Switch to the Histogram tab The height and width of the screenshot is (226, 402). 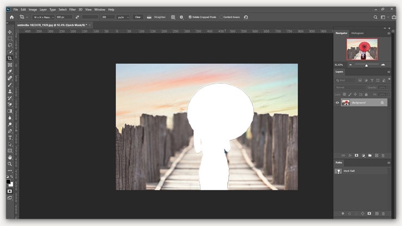click(357, 33)
